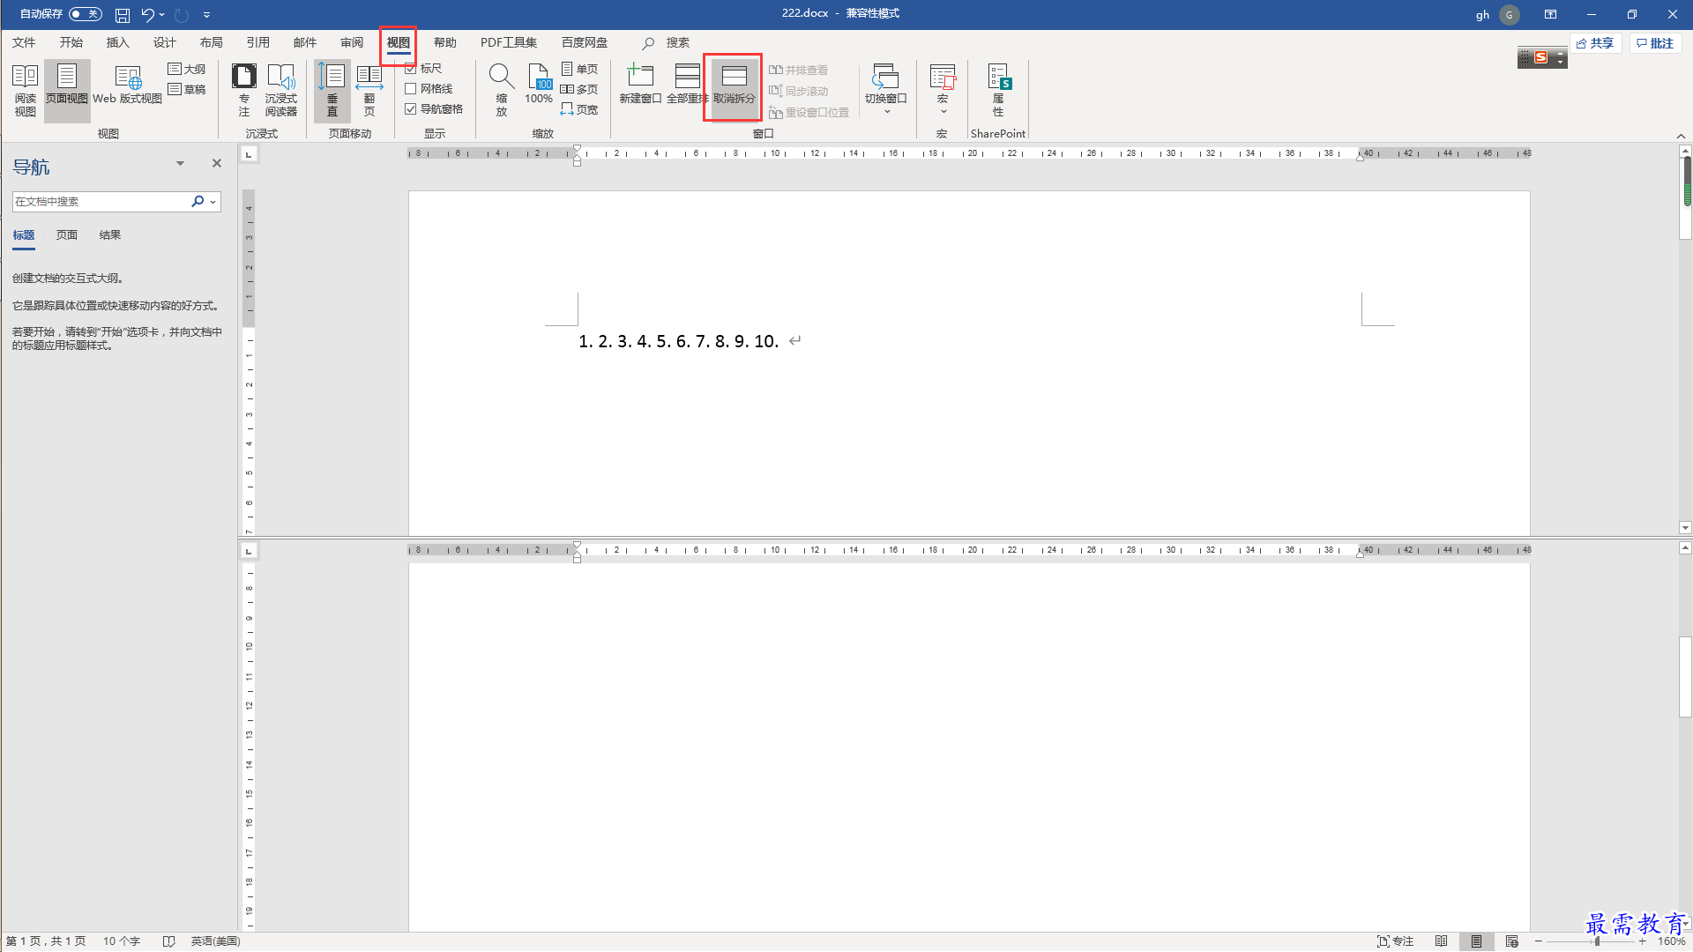The image size is (1693, 952).
Task: Fit zoom to page width (页宽)
Action: pyautogui.click(x=579, y=109)
